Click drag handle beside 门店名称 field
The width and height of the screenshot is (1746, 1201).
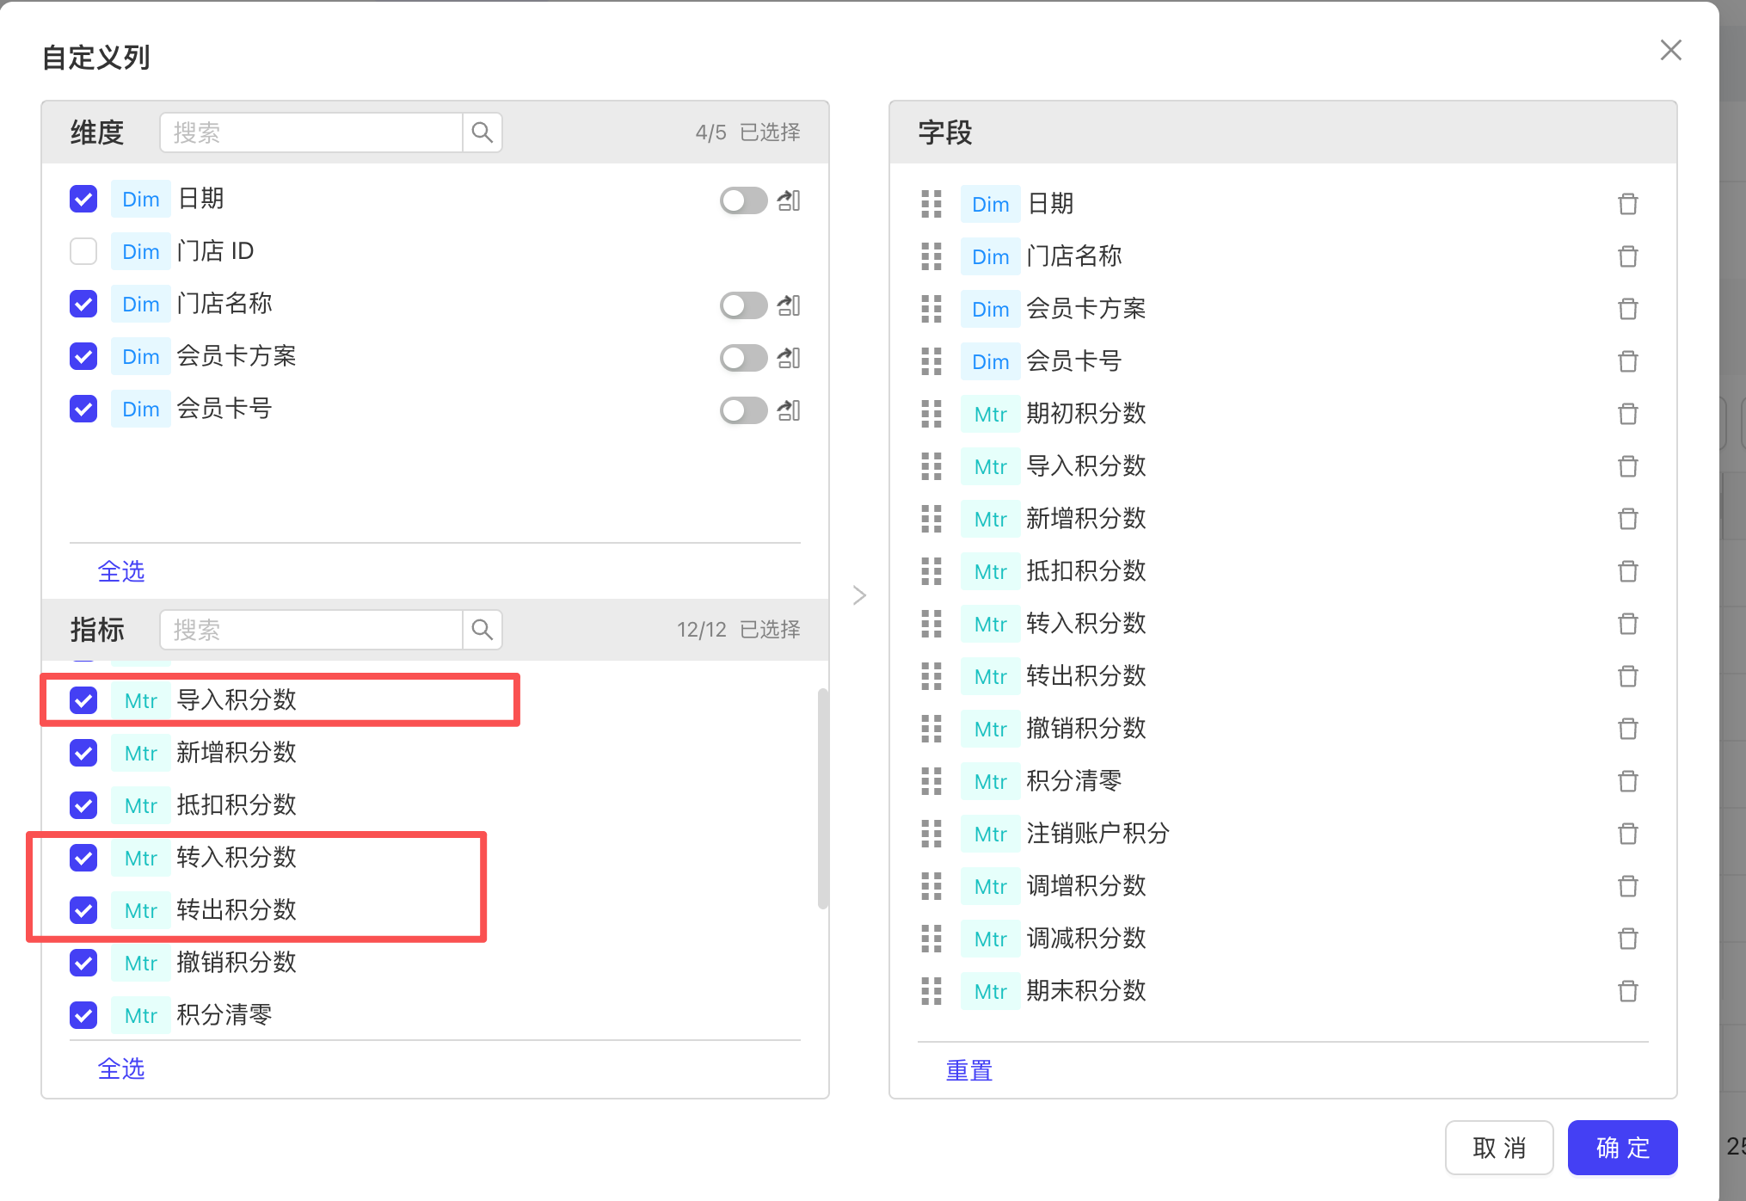pos(931,256)
